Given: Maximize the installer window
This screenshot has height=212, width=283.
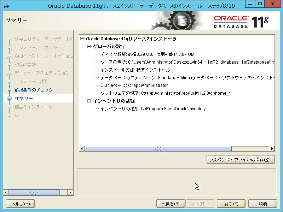Looking at the screenshot, I should 260,4.
